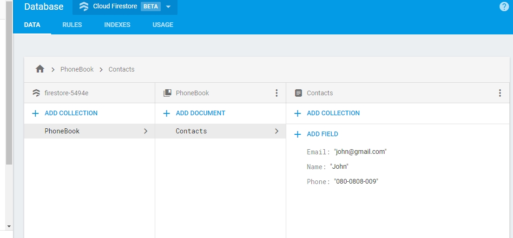Open the Cloud Firestore dropdown arrow
Screen dimensions: 513x238
[x=168, y=7]
